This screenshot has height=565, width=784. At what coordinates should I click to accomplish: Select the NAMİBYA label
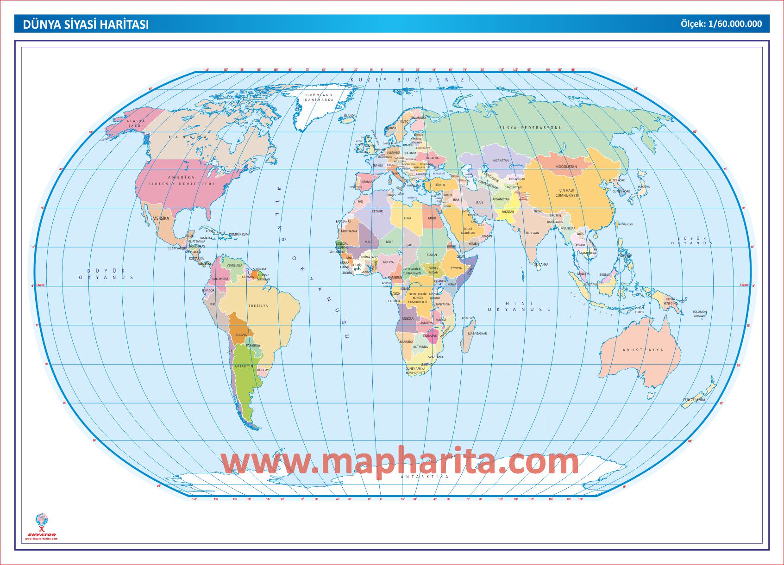click(x=406, y=341)
